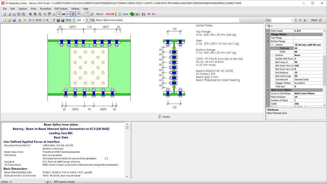Click the sort order arrow icon

pyautogui.click(x=143, y=14)
